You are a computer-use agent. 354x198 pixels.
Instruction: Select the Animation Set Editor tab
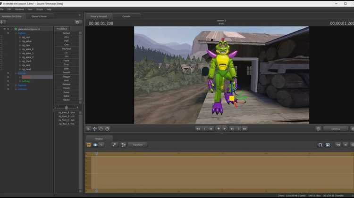(12, 16)
